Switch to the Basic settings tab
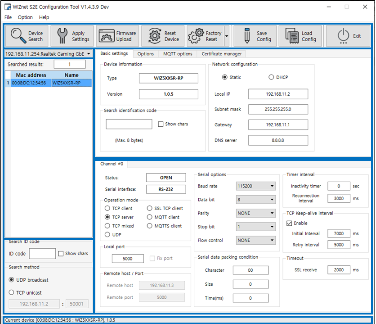Viewport: 376px width, 324px height. pyautogui.click(x=114, y=53)
